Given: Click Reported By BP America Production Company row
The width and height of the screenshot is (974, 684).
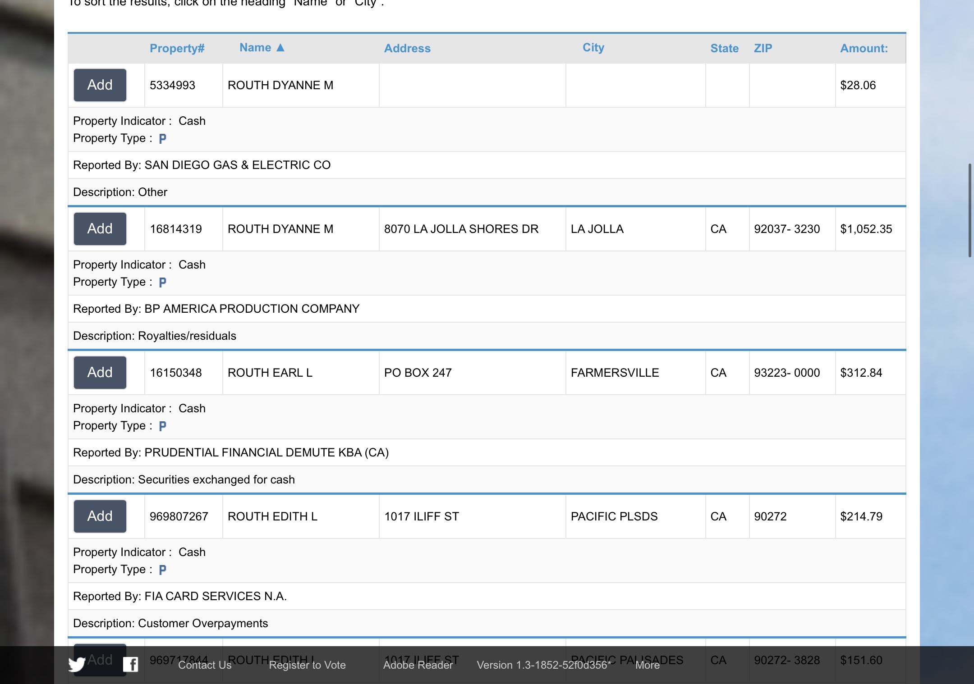Looking at the screenshot, I should (x=487, y=309).
